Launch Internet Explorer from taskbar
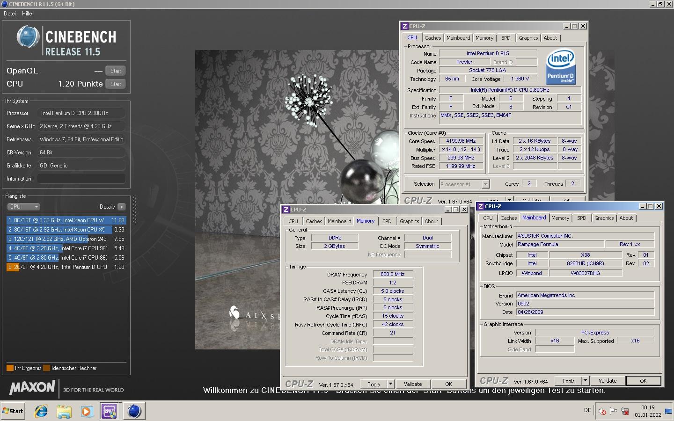This screenshot has height=421, width=674. click(41, 411)
